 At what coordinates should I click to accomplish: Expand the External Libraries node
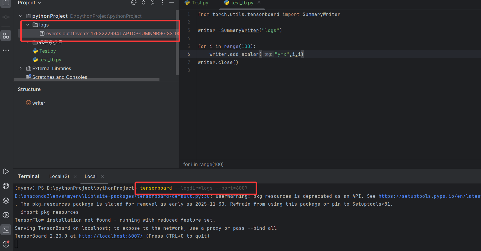tap(21, 68)
